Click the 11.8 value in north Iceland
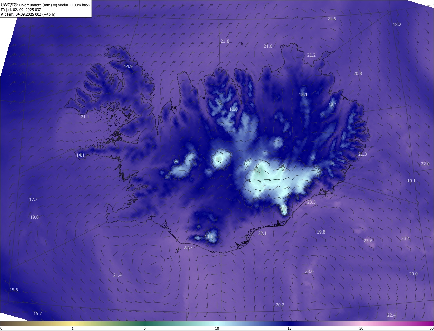This screenshot has width=434, height=331. click(233, 109)
